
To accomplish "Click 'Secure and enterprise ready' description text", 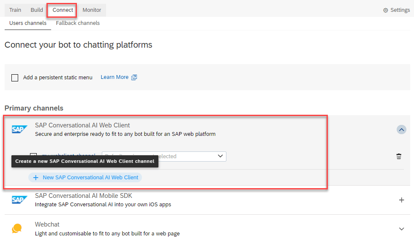I will click(125, 134).
